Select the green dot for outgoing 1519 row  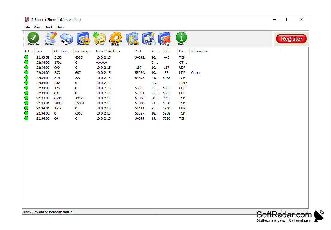(x=26, y=108)
